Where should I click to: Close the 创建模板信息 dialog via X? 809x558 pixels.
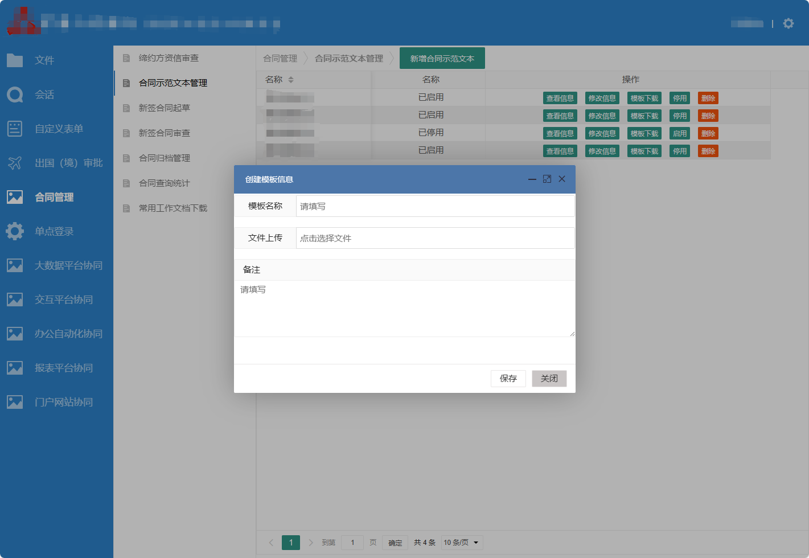click(562, 179)
